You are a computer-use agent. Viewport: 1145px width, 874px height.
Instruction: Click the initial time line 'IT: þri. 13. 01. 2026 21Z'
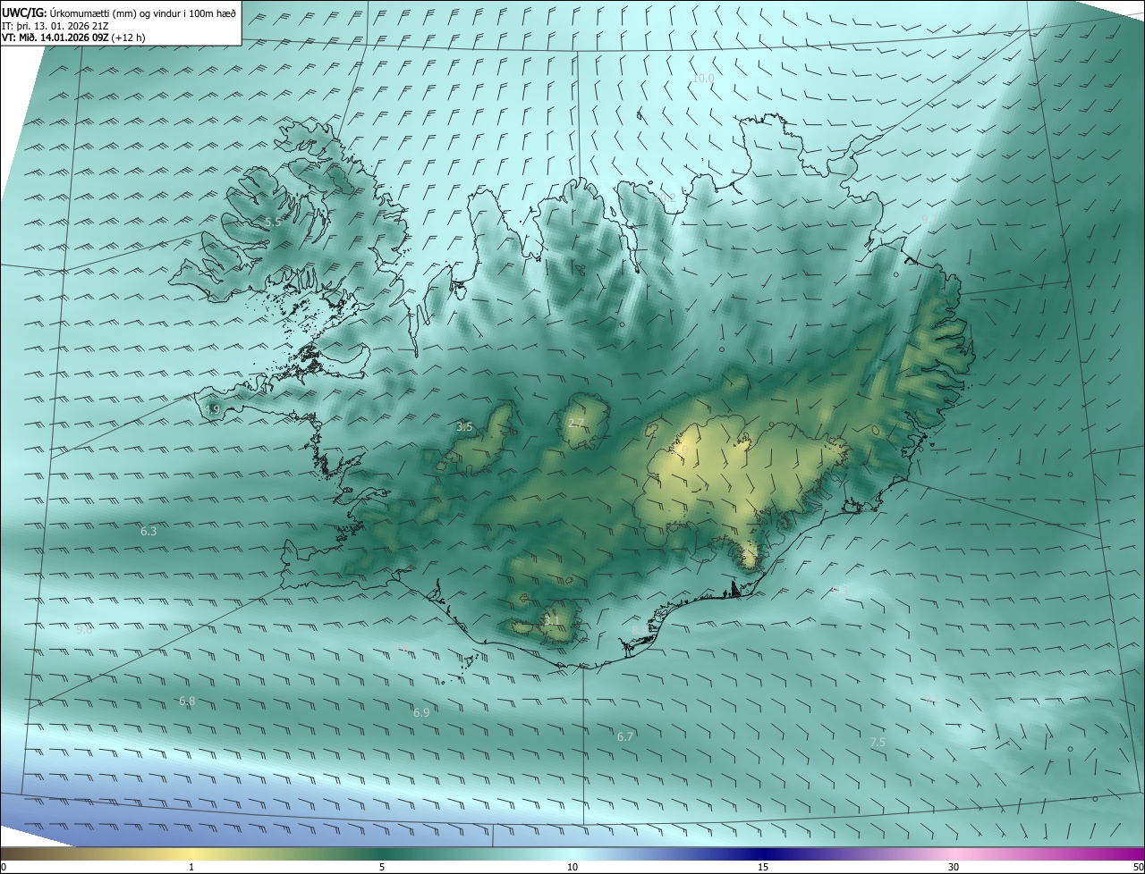click(x=55, y=26)
